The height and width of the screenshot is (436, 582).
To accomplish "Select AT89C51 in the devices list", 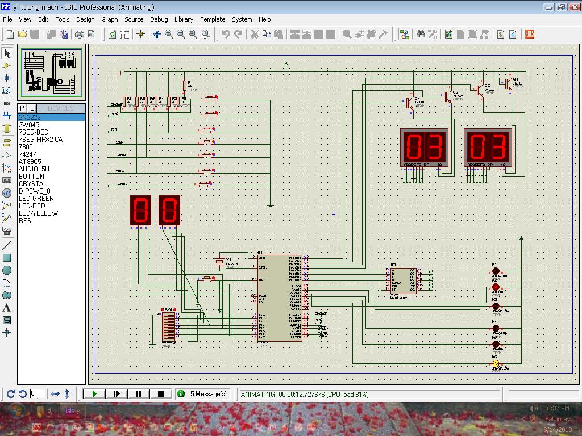I will (31, 162).
